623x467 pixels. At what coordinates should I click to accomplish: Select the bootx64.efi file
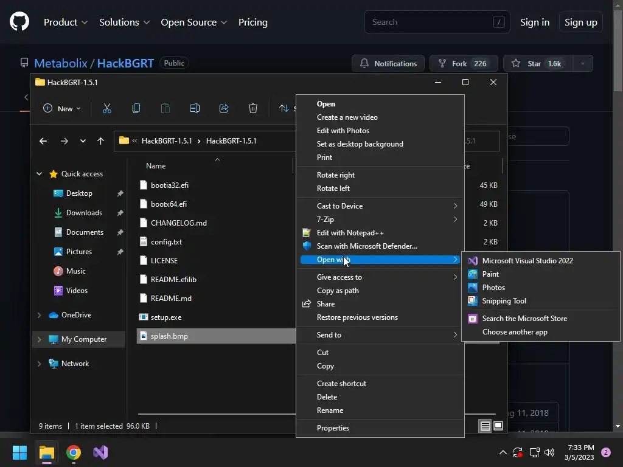pos(169,204)
